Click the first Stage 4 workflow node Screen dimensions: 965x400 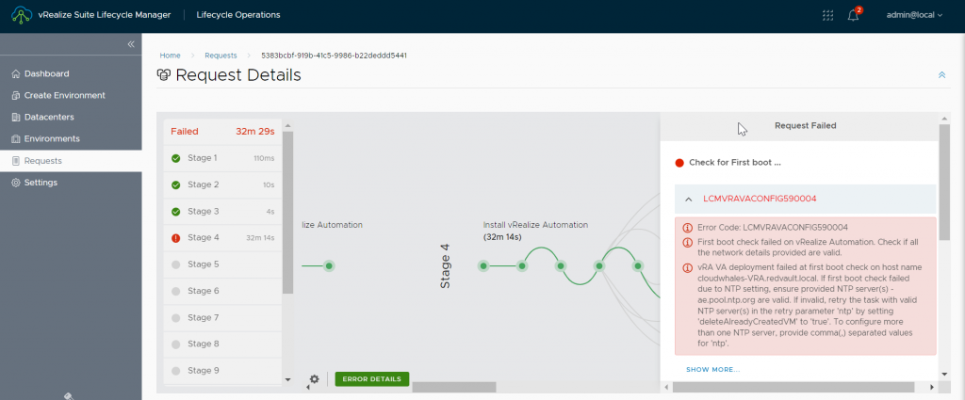(483, 266)
